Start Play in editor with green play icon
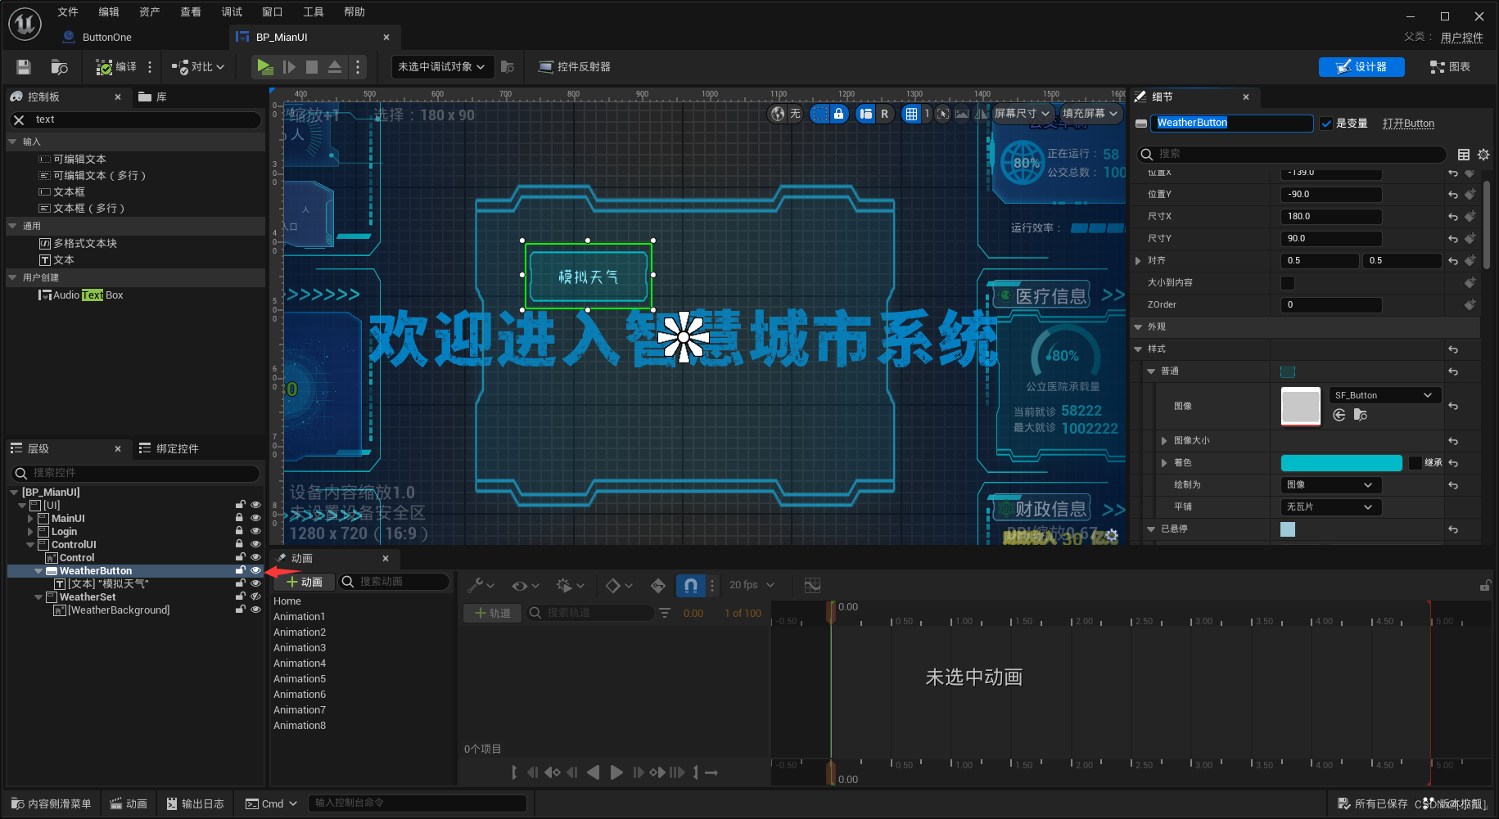The image size is (1499, 819). pyautogui.click(x=264, y=67)
